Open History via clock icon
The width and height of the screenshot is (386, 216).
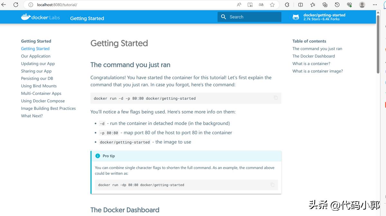pos(337,4)
